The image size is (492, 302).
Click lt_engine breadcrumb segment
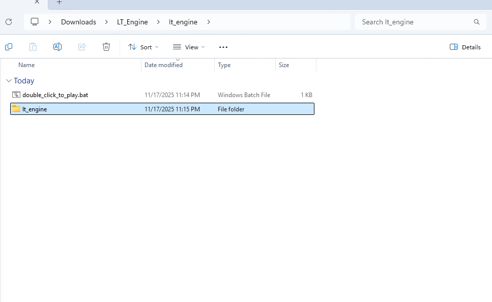(x=183, y=22)
